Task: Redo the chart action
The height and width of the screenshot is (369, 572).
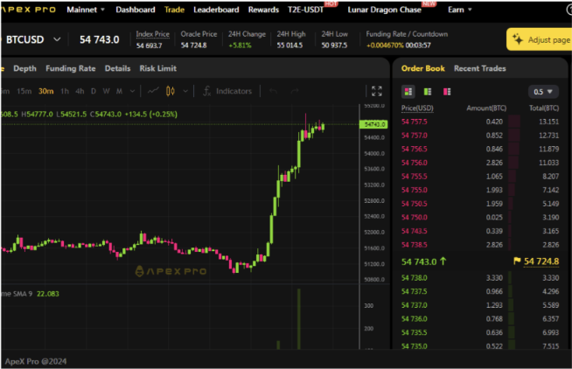Action: (295, 91)
